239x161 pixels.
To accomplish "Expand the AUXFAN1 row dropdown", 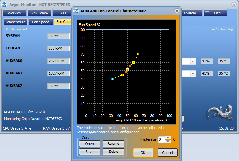I will click(x=193, y=73).
